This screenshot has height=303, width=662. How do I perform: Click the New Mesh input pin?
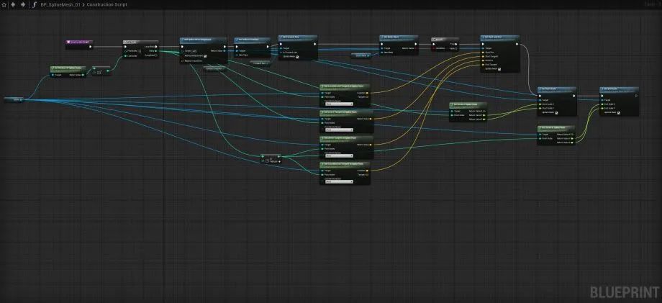[382, 53]
